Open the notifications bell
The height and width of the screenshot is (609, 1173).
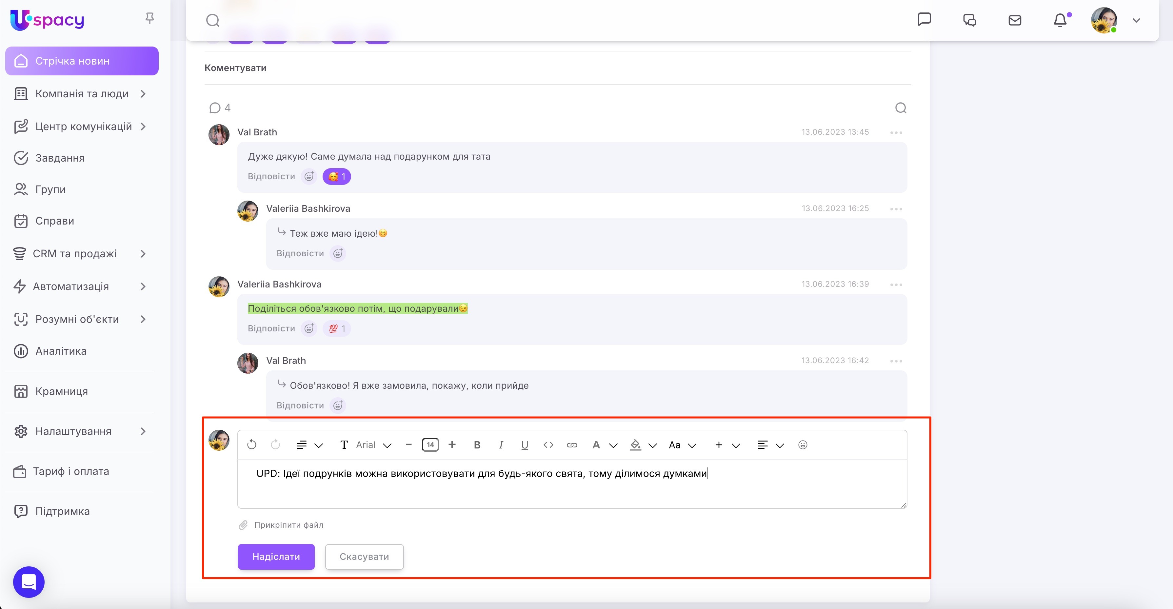tap(1060, 20)
